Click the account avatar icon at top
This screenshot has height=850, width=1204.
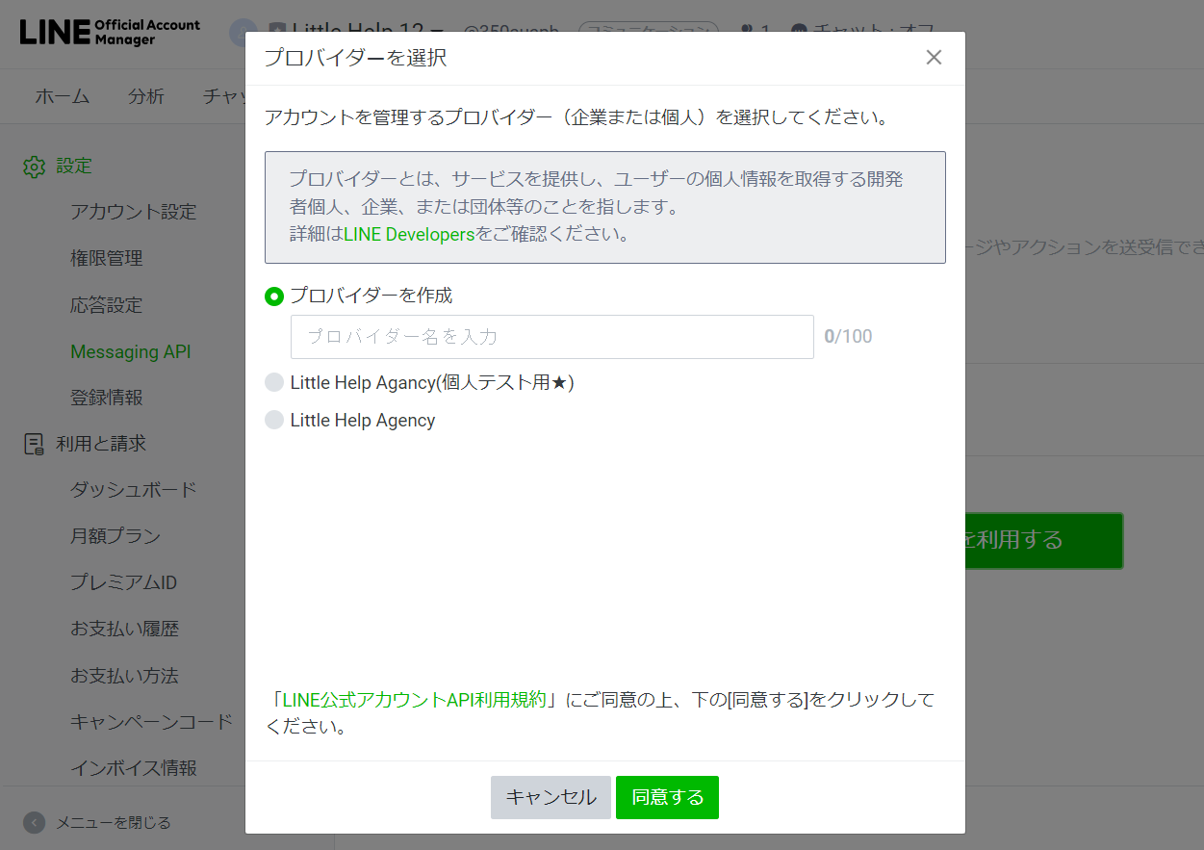[x=243, y=34]
